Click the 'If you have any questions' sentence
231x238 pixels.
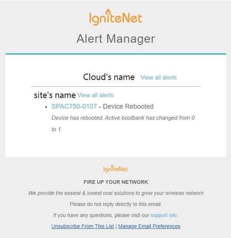[x=115, y=215]
